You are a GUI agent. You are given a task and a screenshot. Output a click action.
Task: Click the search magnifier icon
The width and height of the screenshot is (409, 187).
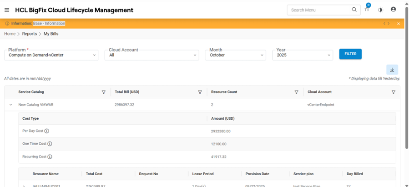point(354,10)
